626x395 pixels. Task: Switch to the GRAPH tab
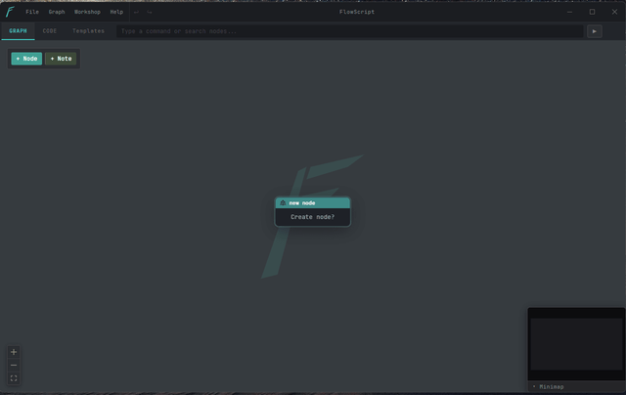(18, 31)
